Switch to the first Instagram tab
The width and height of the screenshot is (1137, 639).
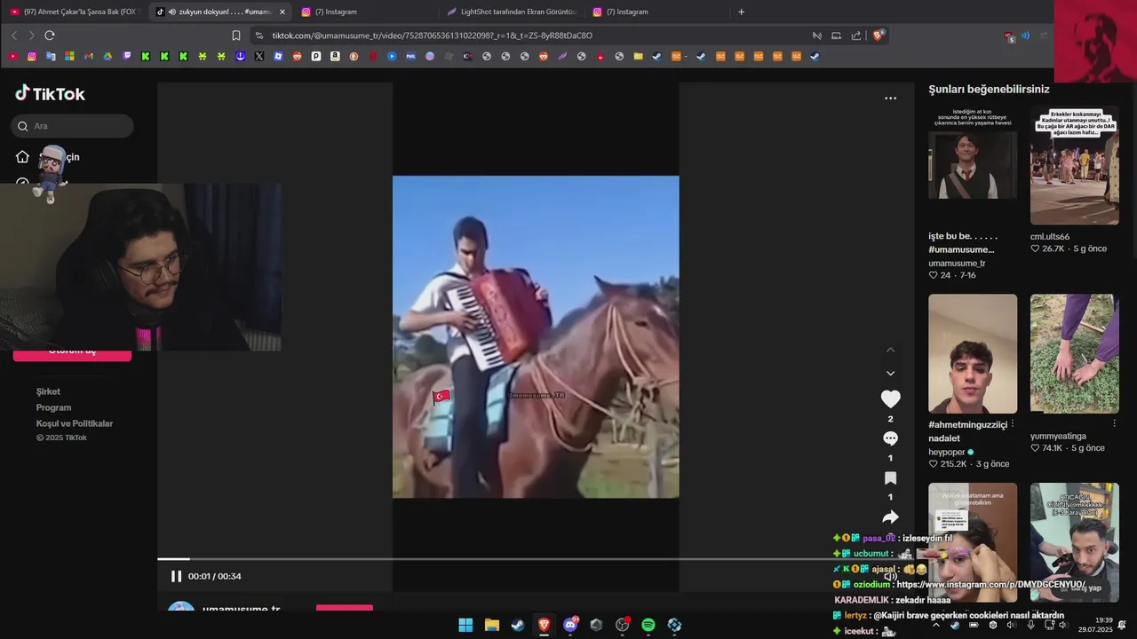pos(364,12)
